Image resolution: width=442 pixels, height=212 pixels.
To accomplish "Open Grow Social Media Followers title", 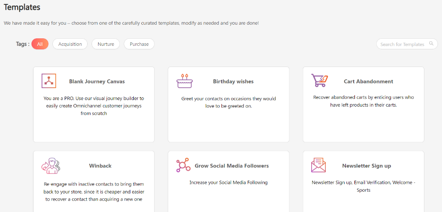I will click(x=232, y=166).
